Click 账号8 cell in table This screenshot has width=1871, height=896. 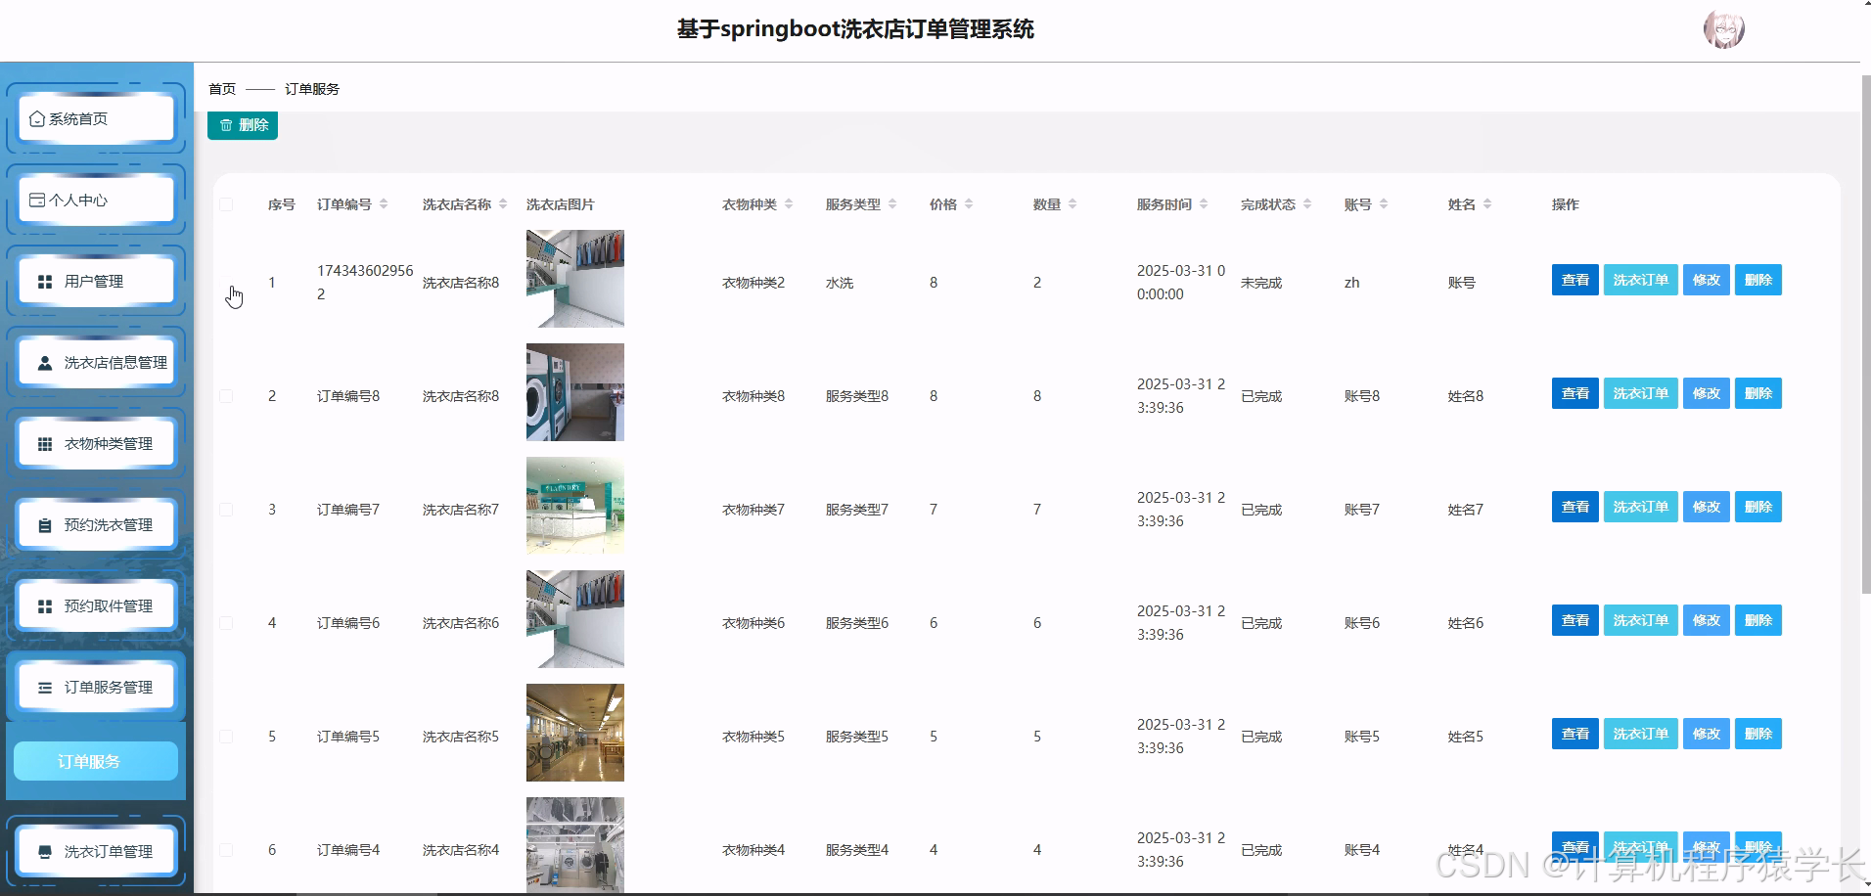tap(1362, 396)
